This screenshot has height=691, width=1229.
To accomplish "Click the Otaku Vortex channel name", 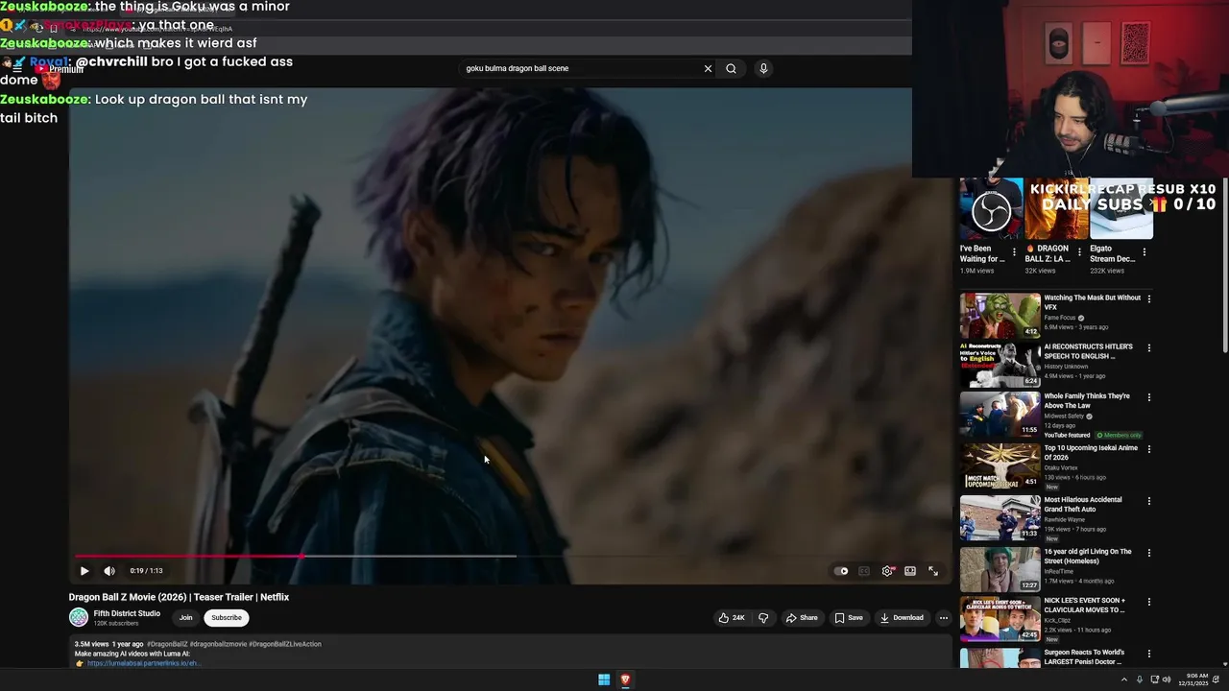I will (x=1063, y=468).
